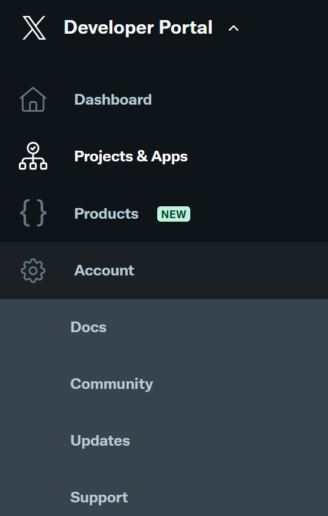Screen dimensions: 328x516
Task: Open the Updates link
Action: 100,441
